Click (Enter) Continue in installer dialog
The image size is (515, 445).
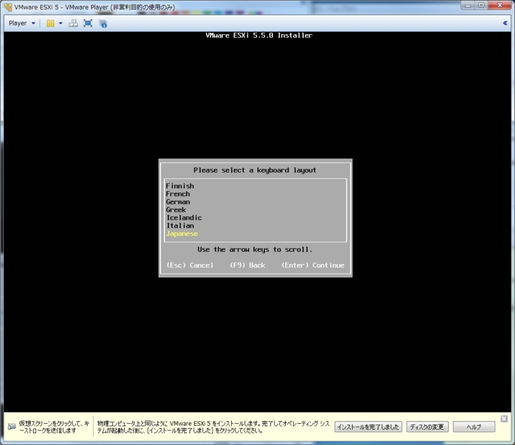click(313, 265)
